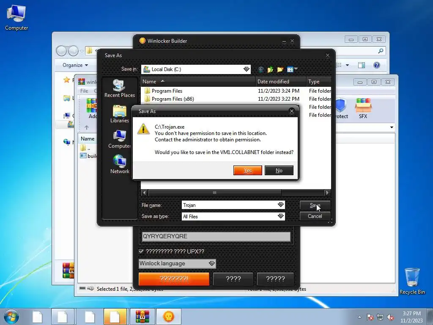Click the Explorer back navigation button
Screen dimensions: 433x325
(61, 51)
